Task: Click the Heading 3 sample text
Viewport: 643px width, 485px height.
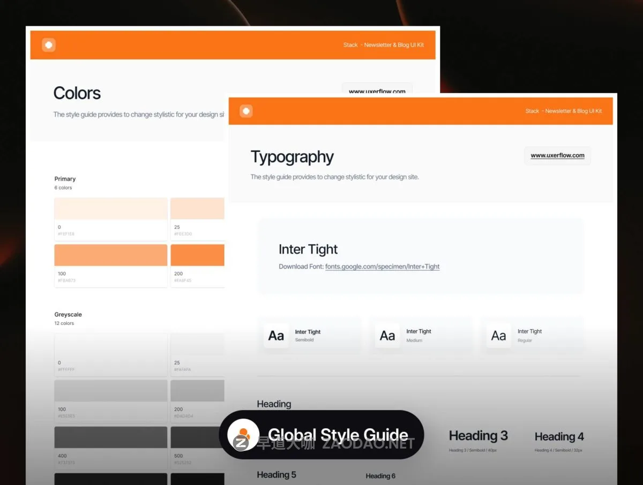Action: [478, 436]
